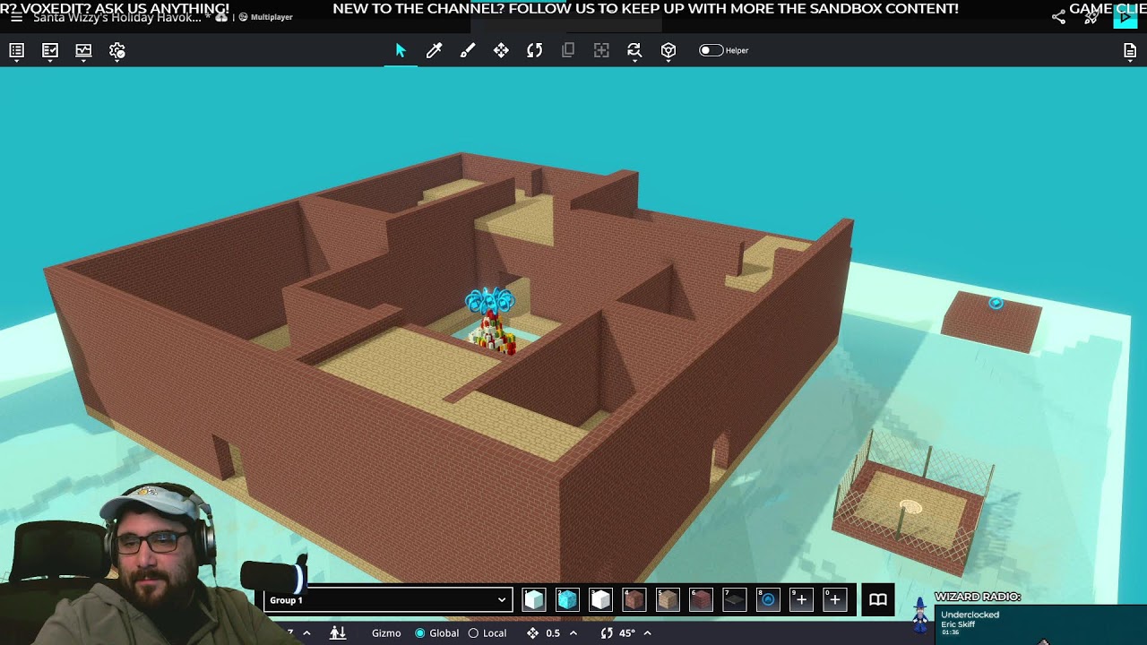Add asset to empty hotbar slot 9
This screenshot has height=645, width=1147.
[801, 600]
